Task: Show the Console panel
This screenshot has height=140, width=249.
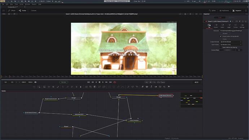Action: pos(34,10)
